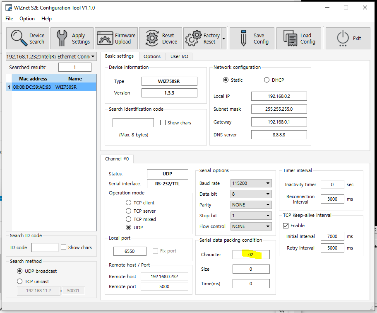Open the Firmware Upload tool
This screenshot has width=377, height=313.
116,38
